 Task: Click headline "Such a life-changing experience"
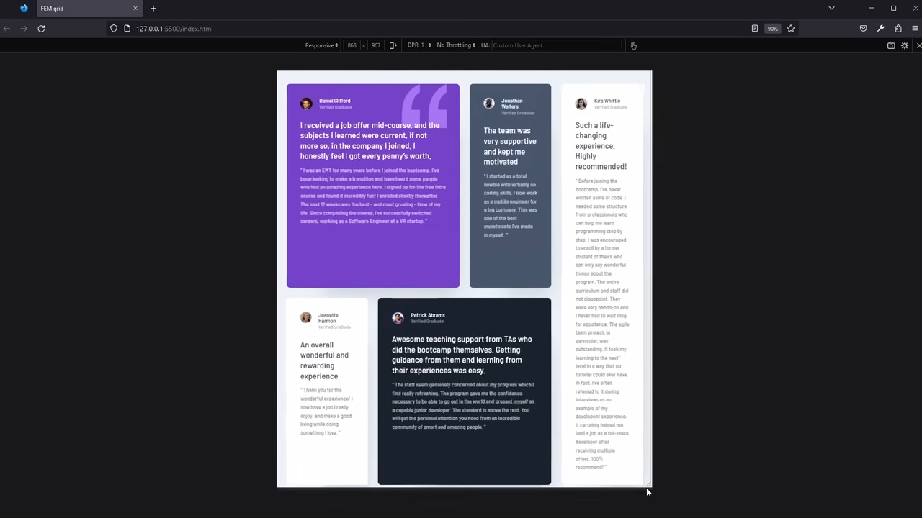tap(601, 146)
